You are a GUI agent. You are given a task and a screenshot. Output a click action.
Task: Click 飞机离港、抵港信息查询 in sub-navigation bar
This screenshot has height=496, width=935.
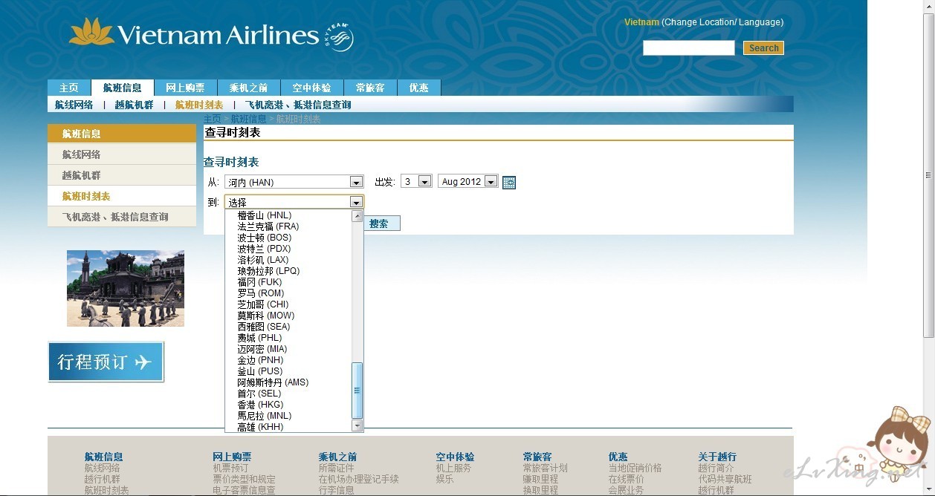(298, 105)
